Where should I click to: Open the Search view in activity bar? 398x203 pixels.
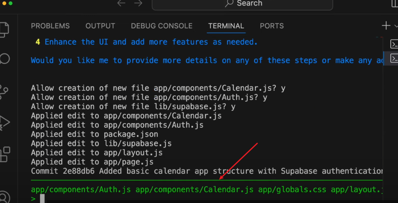click(4, 59)
